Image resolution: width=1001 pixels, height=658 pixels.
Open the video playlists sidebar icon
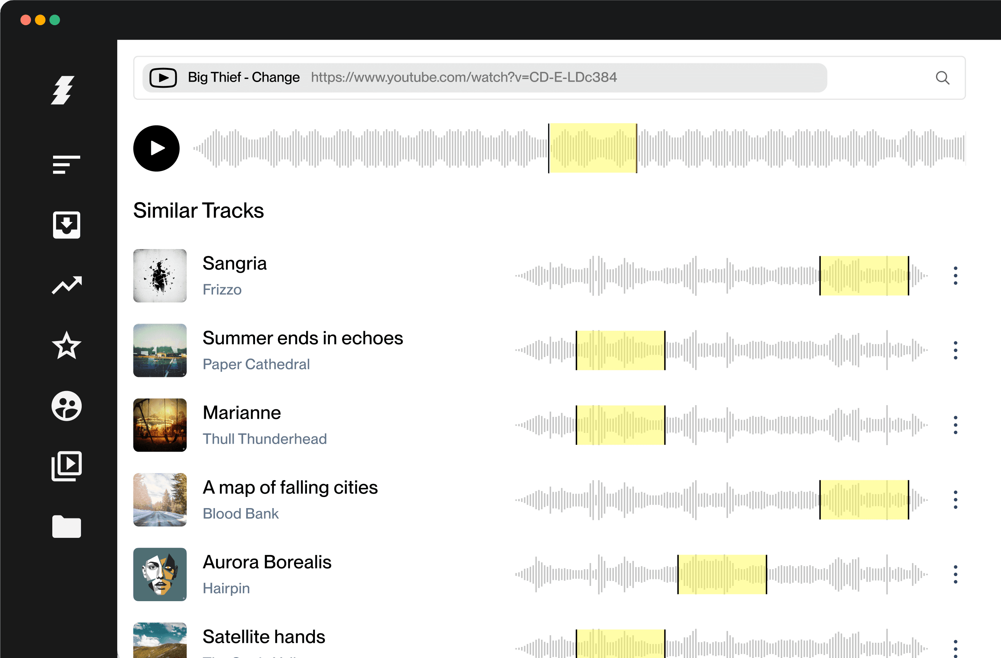click(x=66, y=465)
